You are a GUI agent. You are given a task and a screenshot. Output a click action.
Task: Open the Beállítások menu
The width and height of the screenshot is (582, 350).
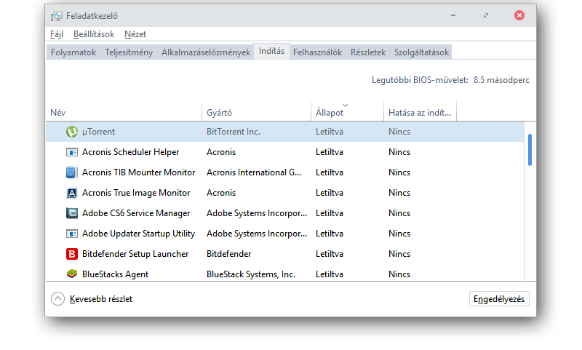tap(94, 34)
